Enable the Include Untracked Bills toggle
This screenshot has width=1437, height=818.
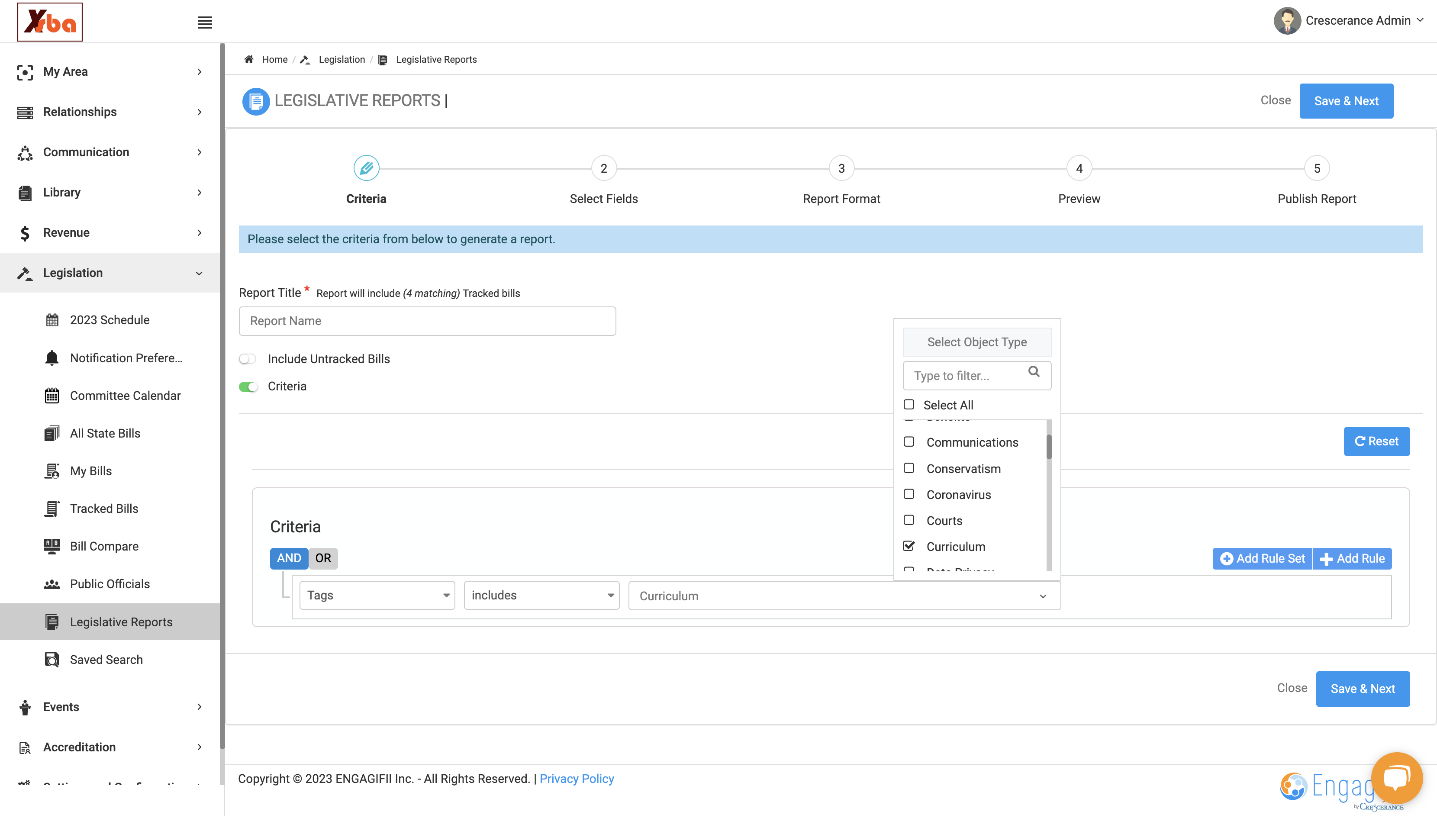[248, 358]
